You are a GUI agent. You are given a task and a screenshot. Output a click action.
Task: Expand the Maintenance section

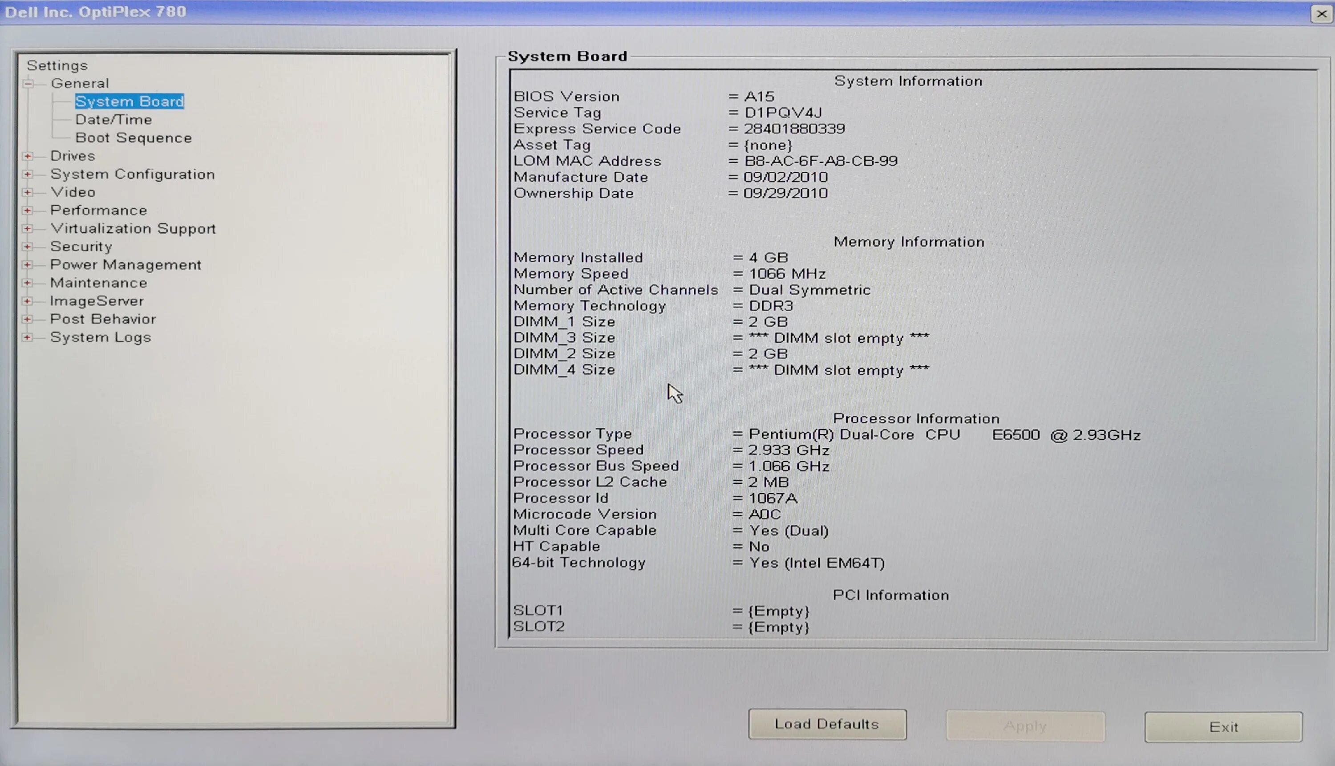click(29, 283)
